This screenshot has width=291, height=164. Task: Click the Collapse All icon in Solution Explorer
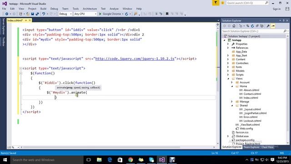pos(257,26)
